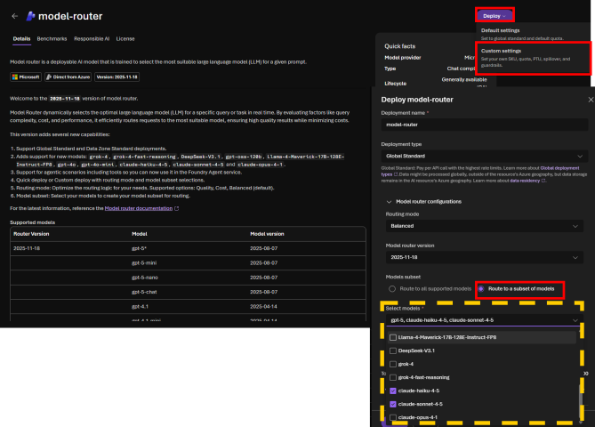
Task: Check the grok-4 model checkbox
Action: (x=393, y=364)
